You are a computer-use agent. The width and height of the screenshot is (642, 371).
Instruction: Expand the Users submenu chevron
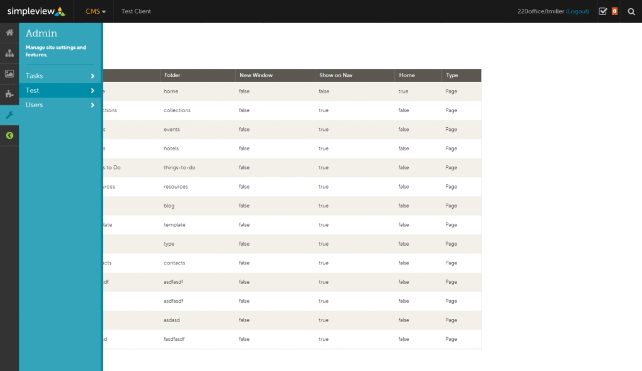[92, 105]
